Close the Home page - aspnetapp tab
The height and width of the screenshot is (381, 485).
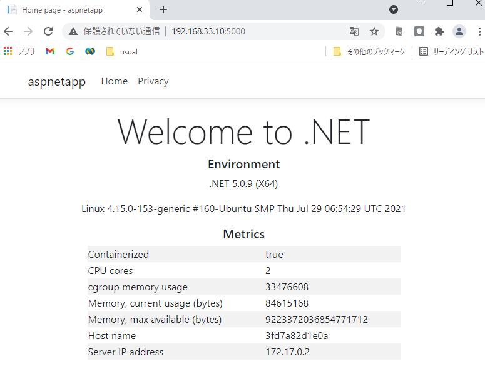tap(140, 10)
